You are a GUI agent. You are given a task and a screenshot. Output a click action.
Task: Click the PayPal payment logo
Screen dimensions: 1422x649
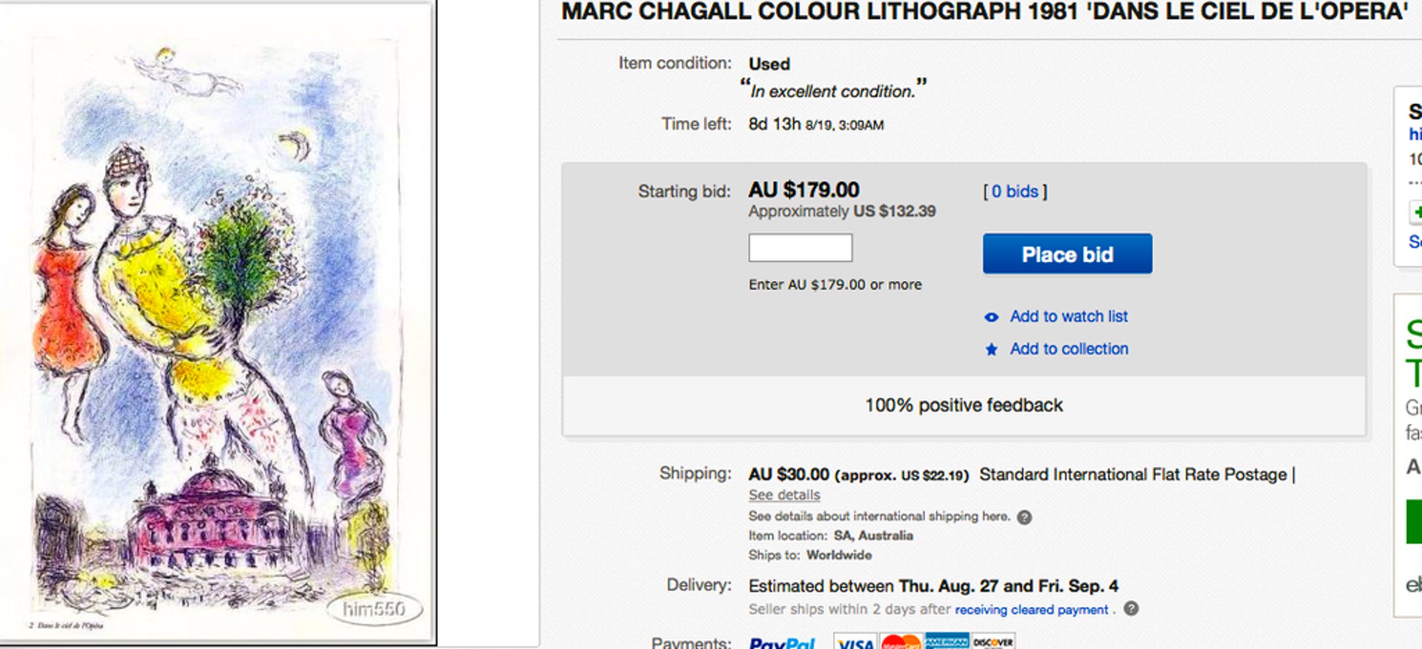click(x=782, y=643)
